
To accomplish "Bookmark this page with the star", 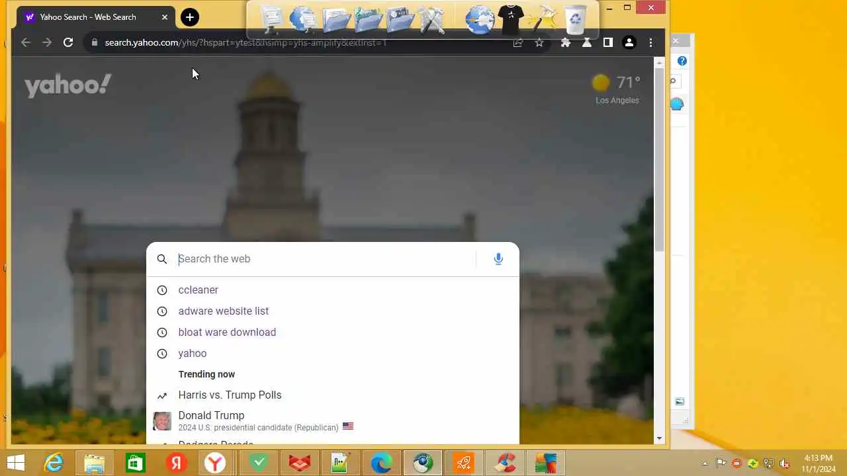I will pos(539,42).
